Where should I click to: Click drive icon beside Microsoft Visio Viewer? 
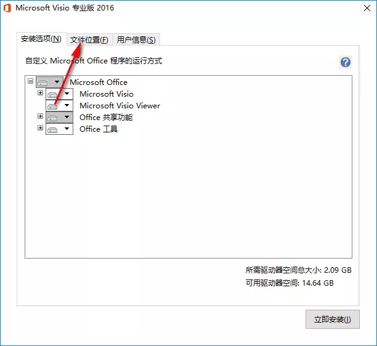52,106
